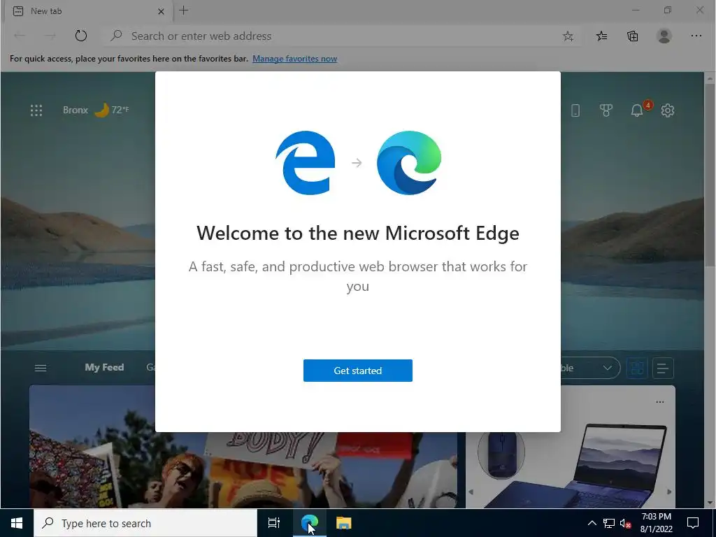This screenshot has height=537, width=716.
Task: Restore down the Edge window
Action: point(668,10)
